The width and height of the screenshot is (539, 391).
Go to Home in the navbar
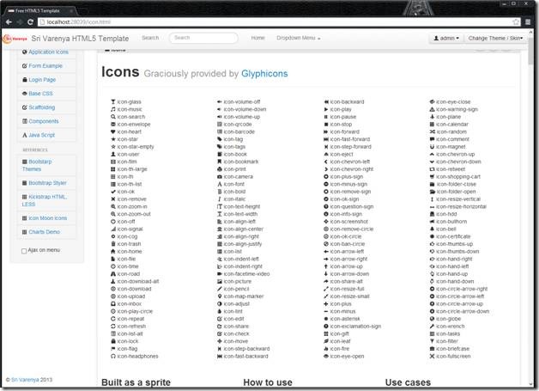pyautogui.click(x=257, y=38)
